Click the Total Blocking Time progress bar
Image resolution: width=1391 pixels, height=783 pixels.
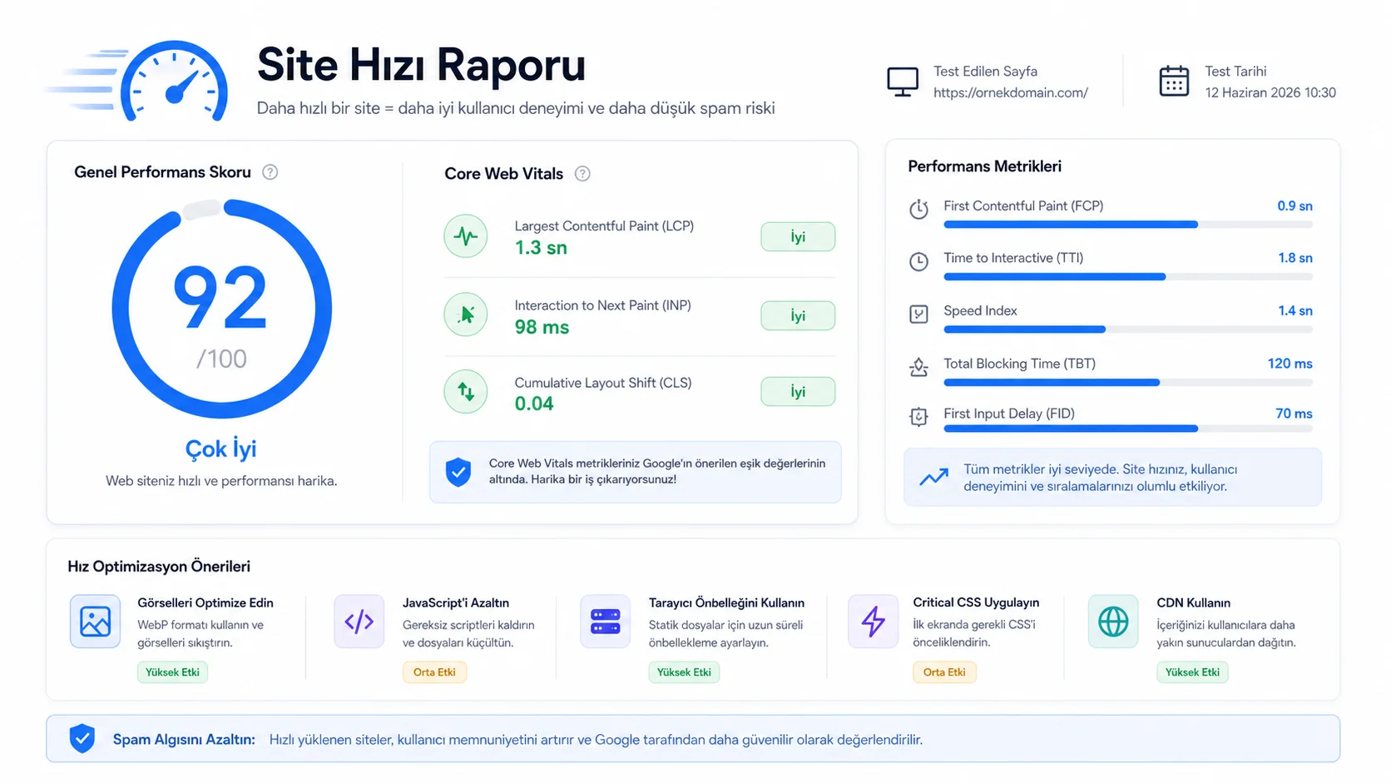(x=1128, y=383)
